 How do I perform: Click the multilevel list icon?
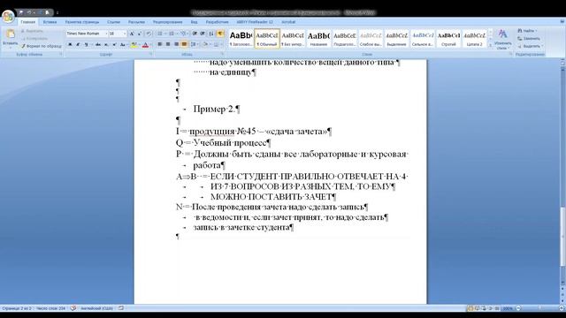point(183,34)
